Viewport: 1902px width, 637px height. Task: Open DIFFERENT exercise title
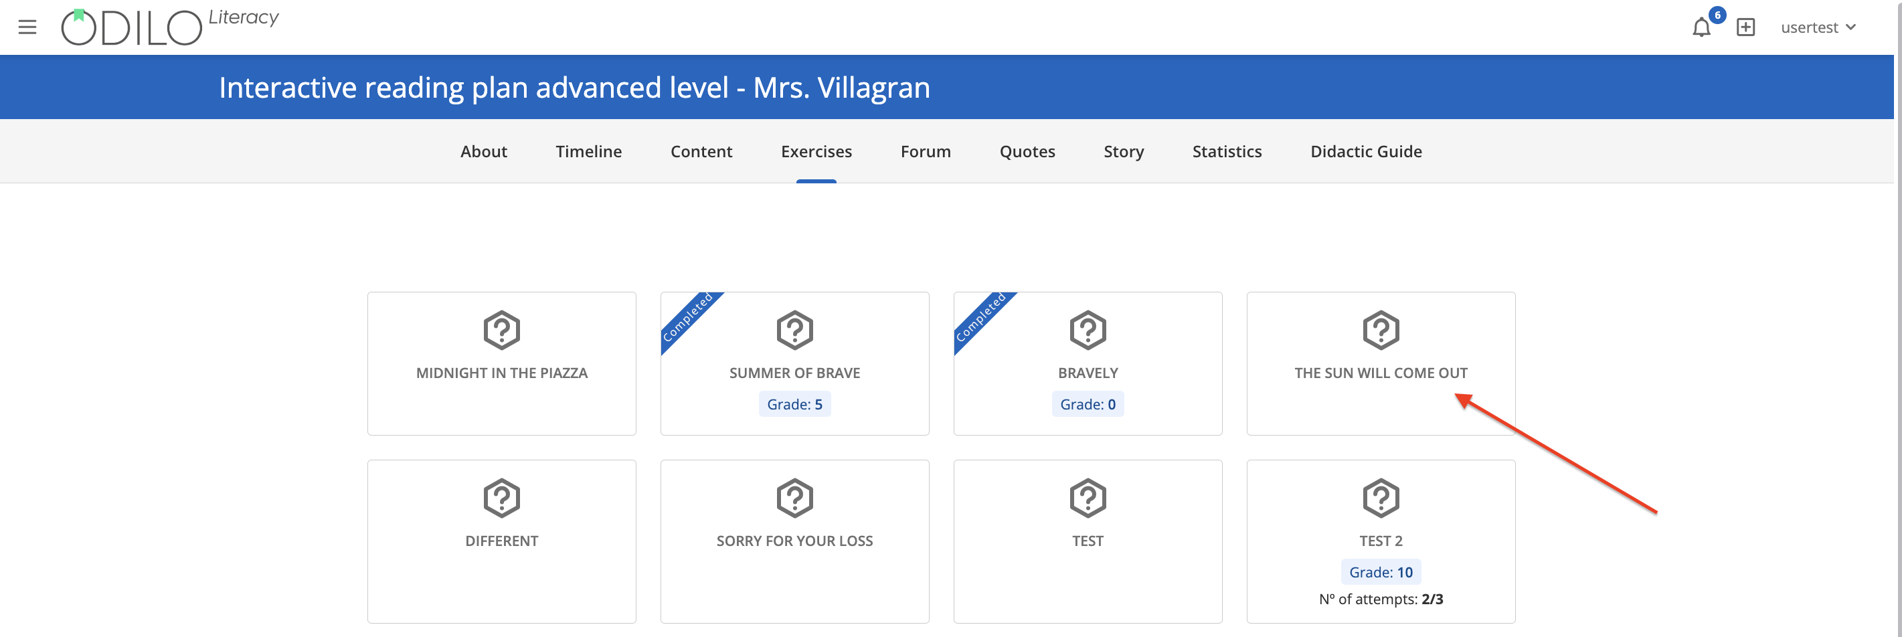pyautogui.click(x=502, y=541)
